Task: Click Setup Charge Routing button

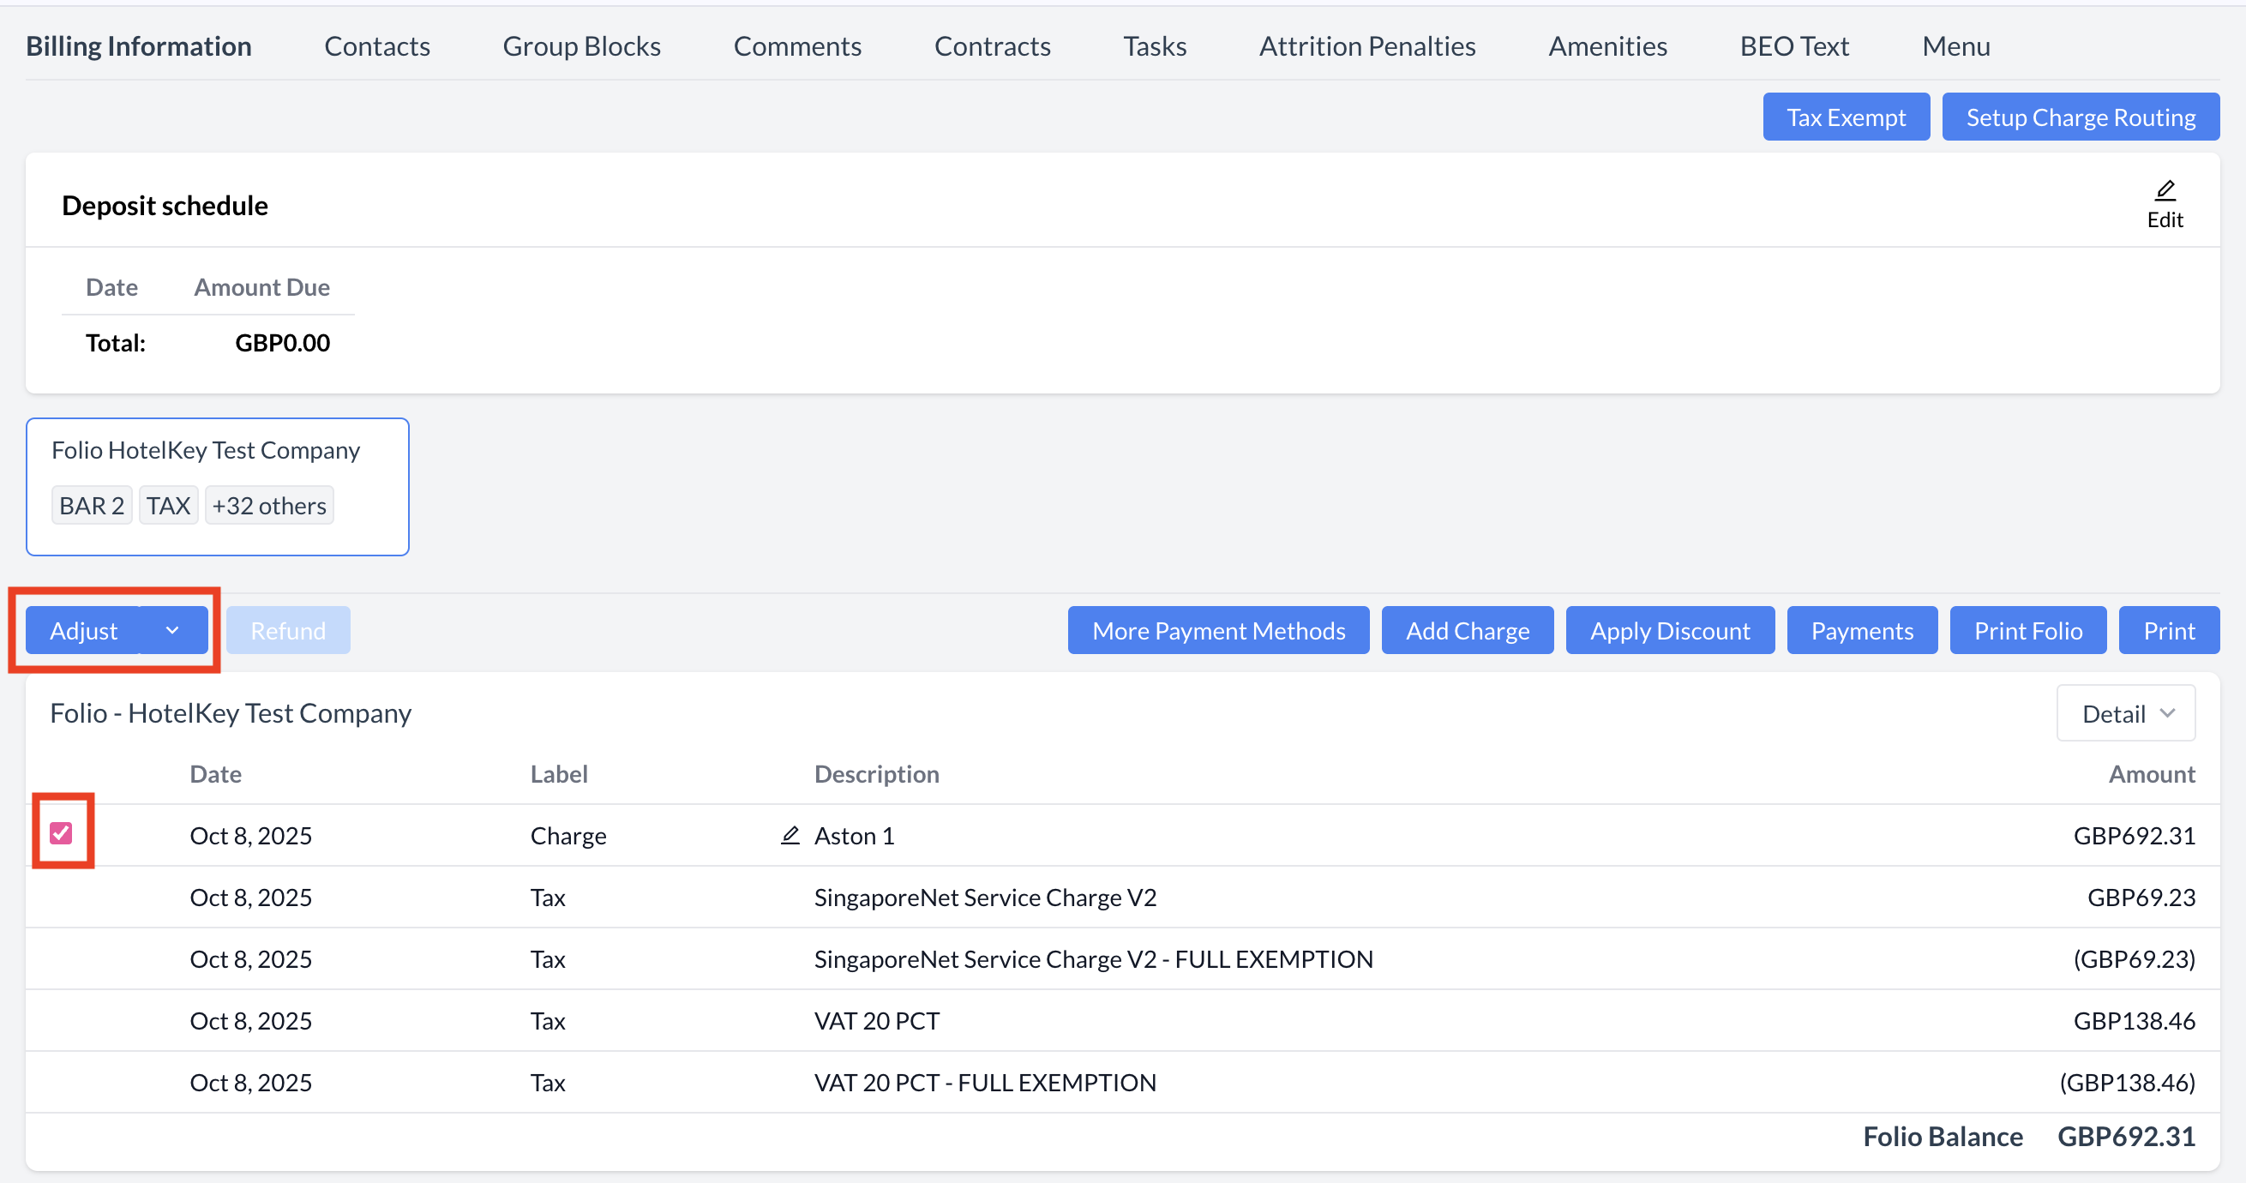Action: click(x=2080, y=117)
